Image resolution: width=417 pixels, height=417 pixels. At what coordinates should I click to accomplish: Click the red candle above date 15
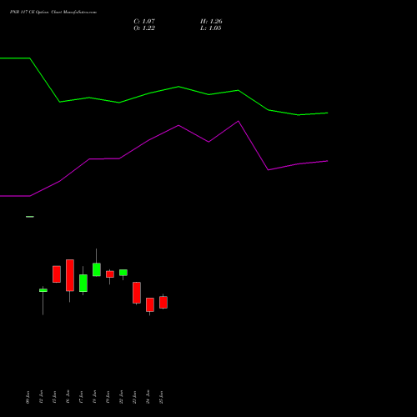point(57,274)
